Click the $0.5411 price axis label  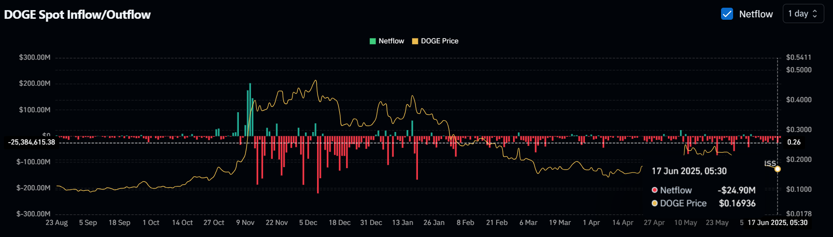tap(799, 57)
